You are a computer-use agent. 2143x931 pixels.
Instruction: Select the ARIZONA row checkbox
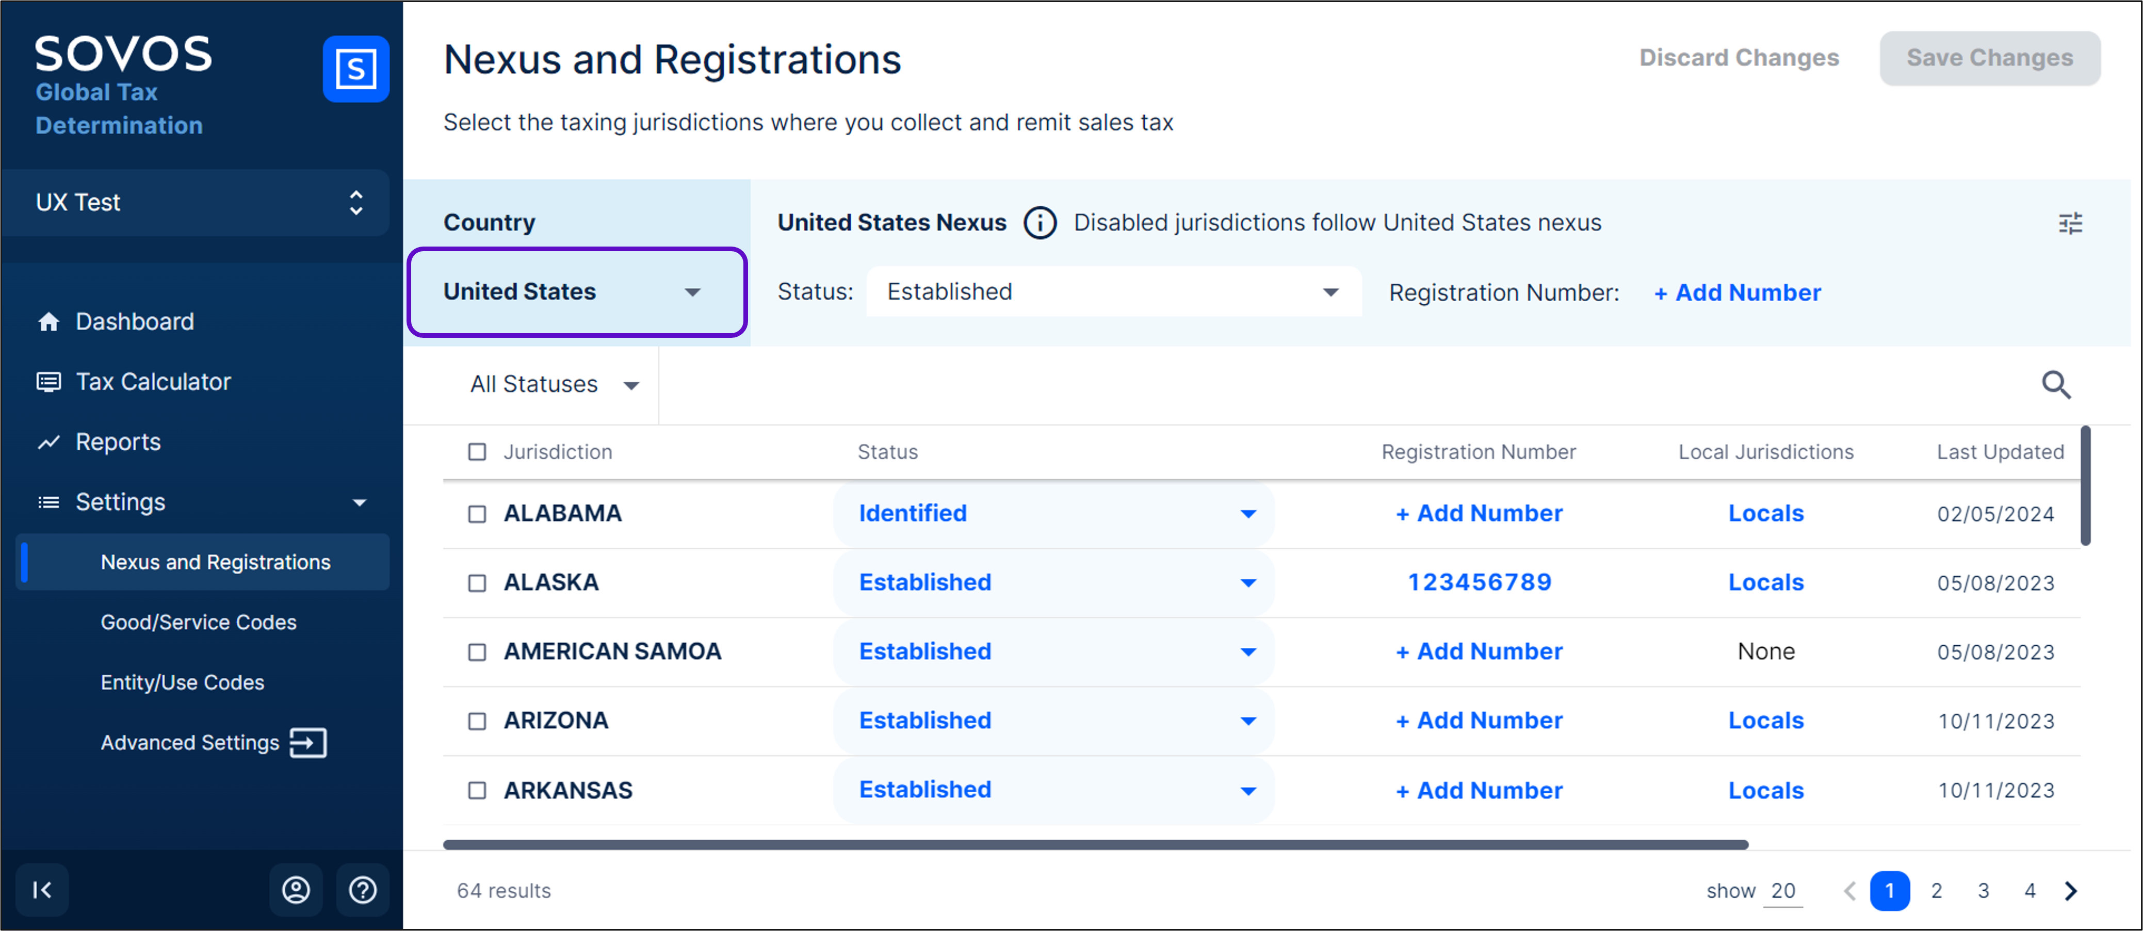(x=477, y=722)
